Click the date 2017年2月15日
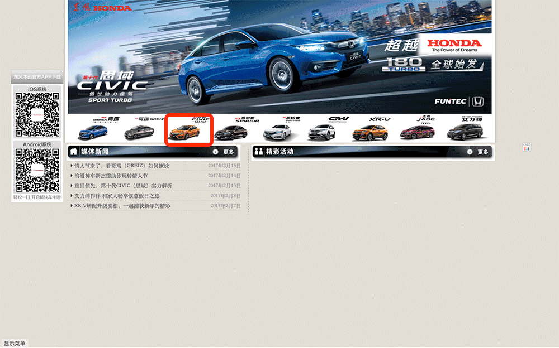Screen dimensions: 559x348 pyautogui.click(x=224, y=166)
